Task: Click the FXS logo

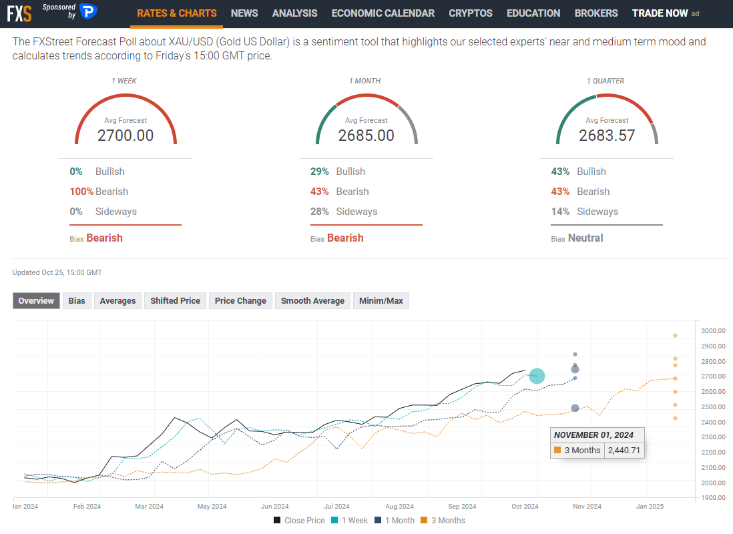Action: 17,12
